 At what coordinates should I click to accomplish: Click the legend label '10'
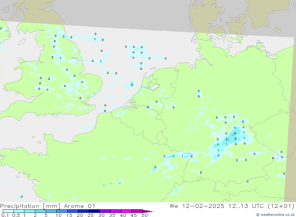coord(59,215)
